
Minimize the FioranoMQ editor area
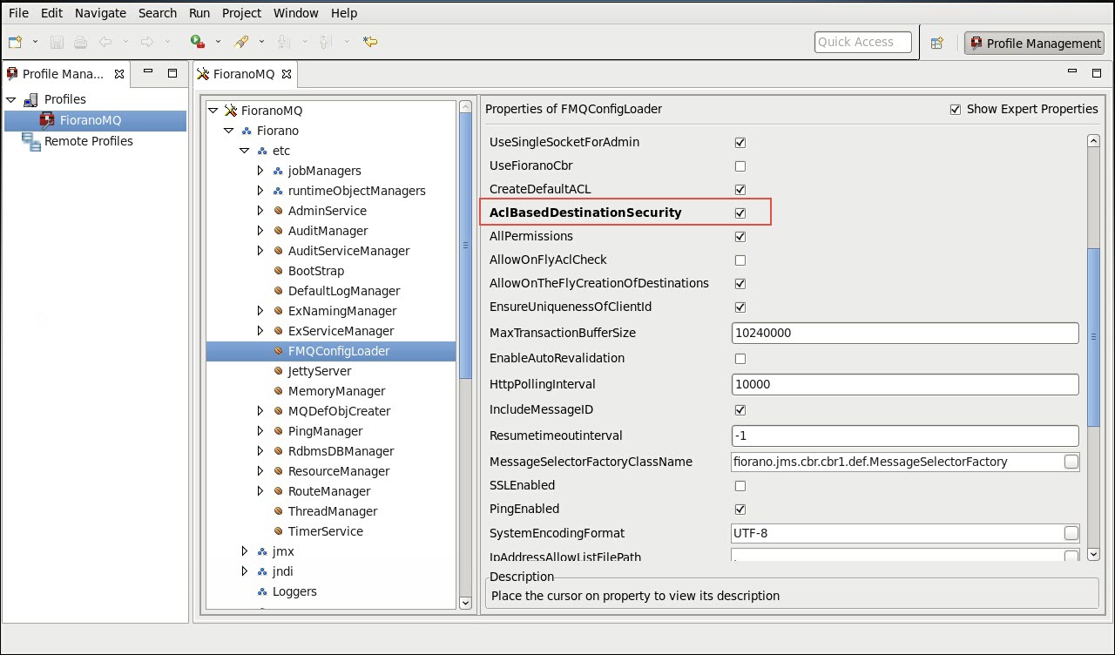point(1073,72)
